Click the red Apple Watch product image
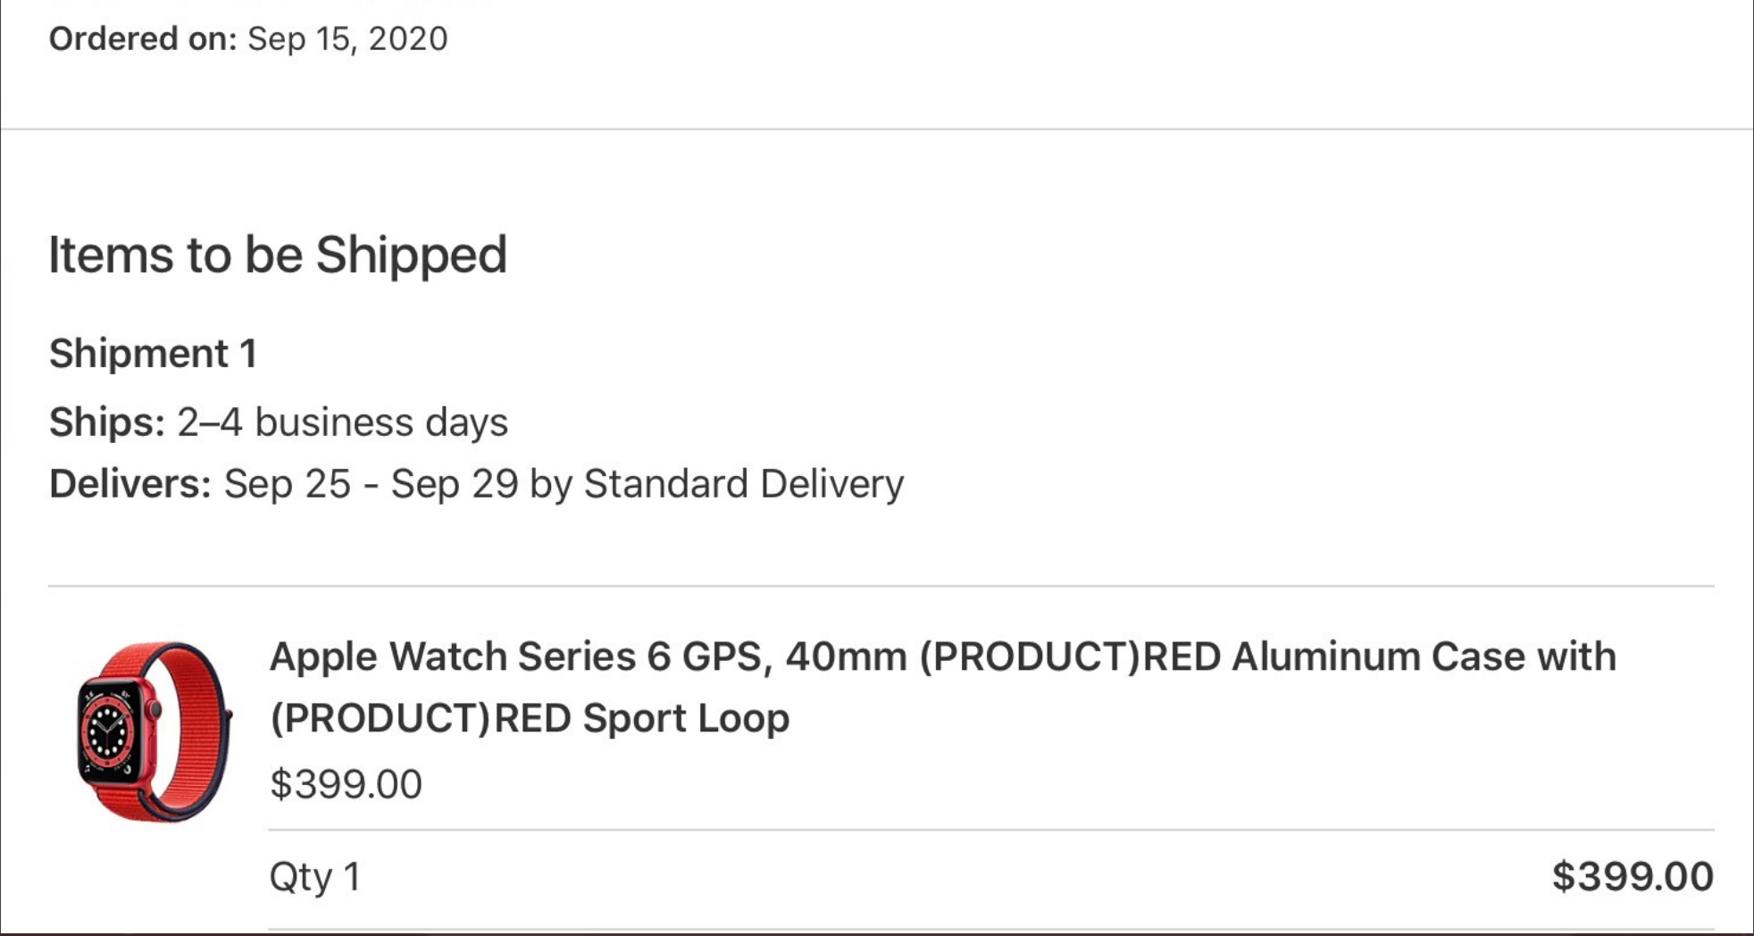Image resolution: width=1754 pixels, height=936 pixels. click(154, 731)
